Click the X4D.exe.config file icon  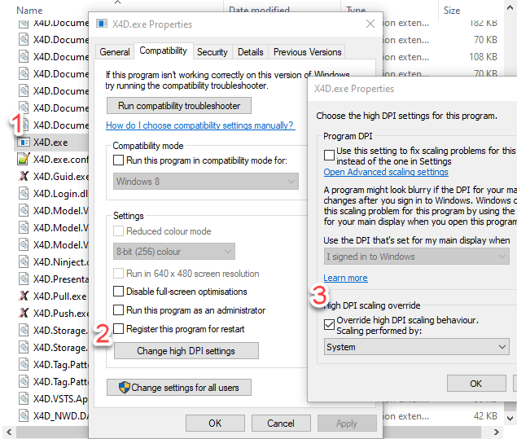[x=24, y=159]
